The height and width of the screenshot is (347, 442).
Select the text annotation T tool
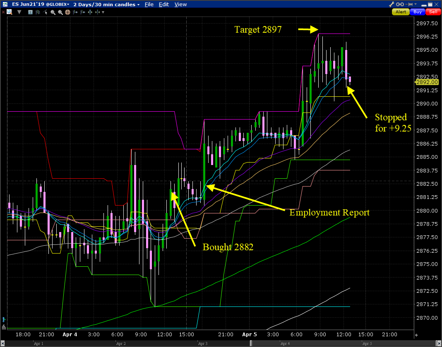point(31,12)
